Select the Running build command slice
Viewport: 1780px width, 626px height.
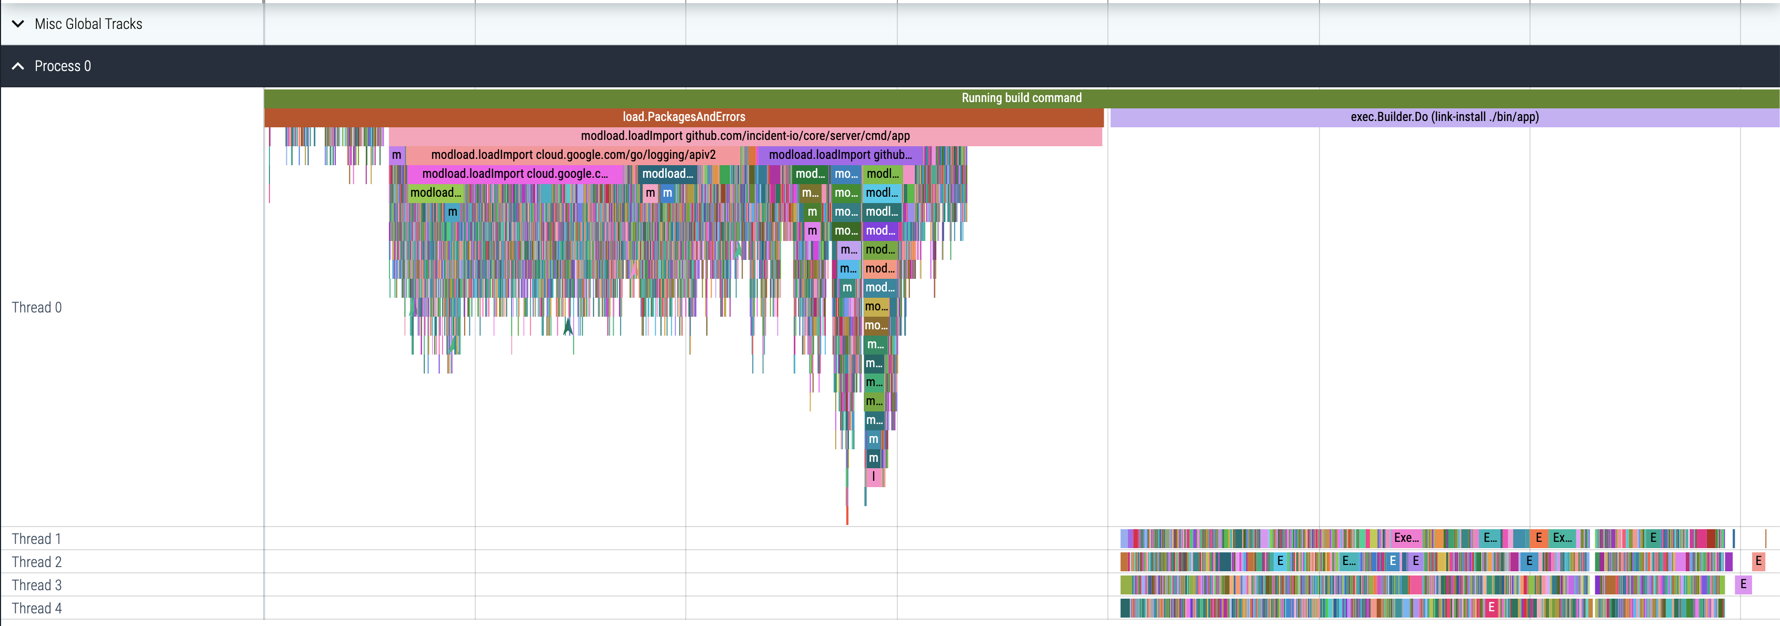point(1021,98)
